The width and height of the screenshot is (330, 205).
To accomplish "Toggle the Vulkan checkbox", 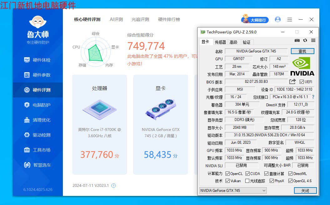I will coord(227,181).
